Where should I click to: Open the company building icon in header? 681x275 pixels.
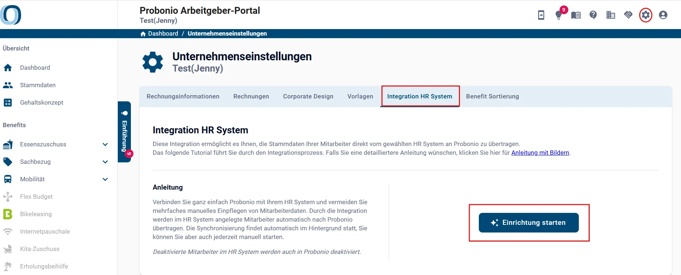[611, 15]
